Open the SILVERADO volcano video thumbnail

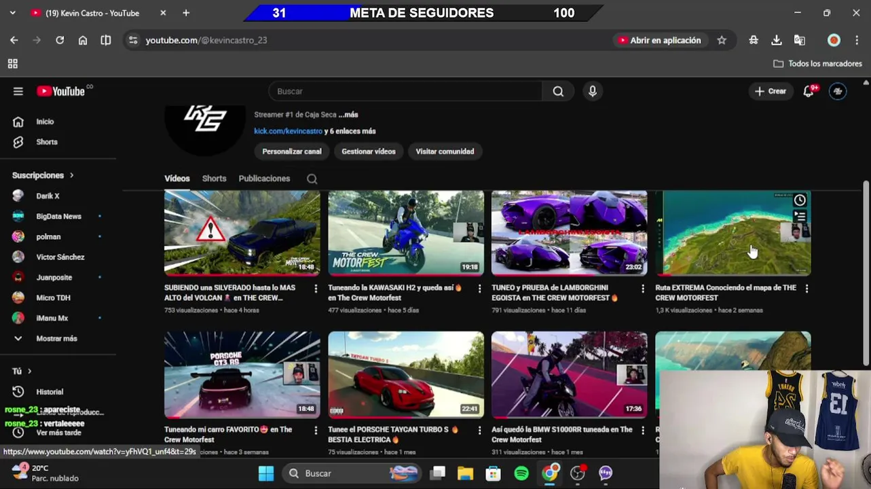(x=242, y=233)
